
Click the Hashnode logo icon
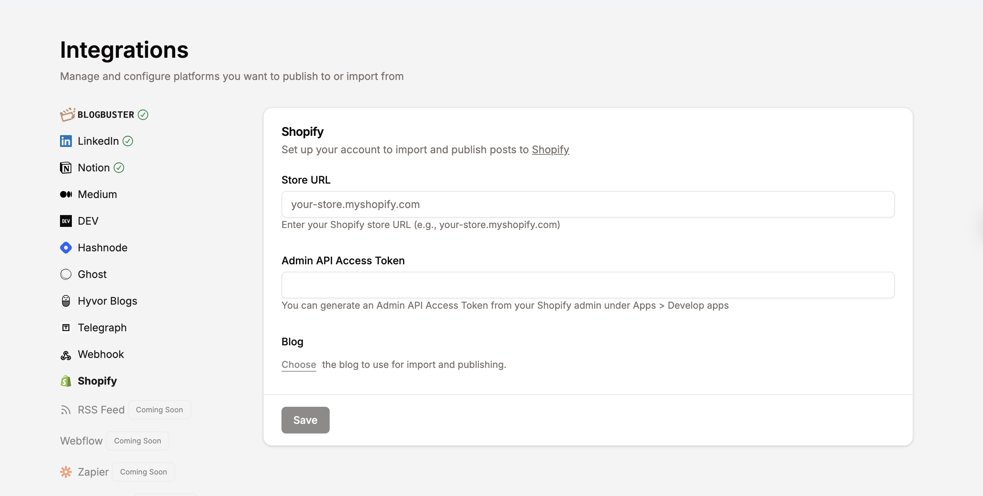tap(66, 248)
